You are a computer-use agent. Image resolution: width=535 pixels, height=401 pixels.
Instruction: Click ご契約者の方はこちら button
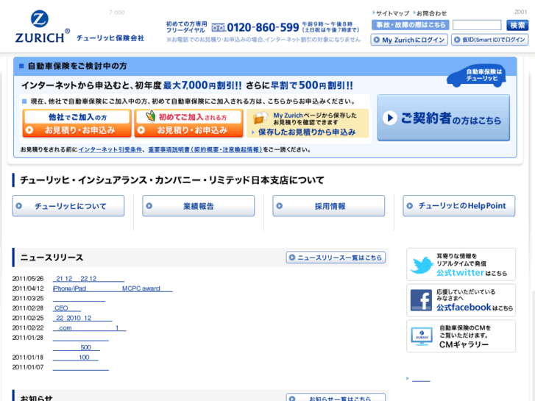click(x=444, y=118)
